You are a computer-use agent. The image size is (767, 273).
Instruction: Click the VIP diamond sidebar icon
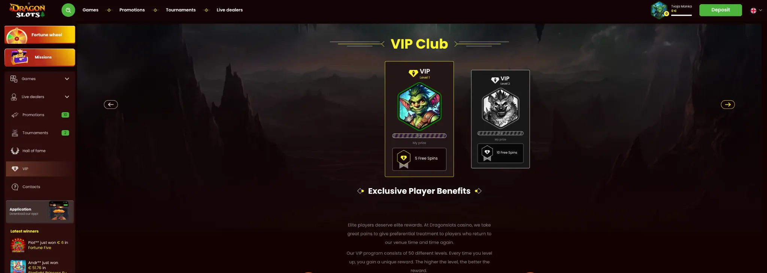15,169
